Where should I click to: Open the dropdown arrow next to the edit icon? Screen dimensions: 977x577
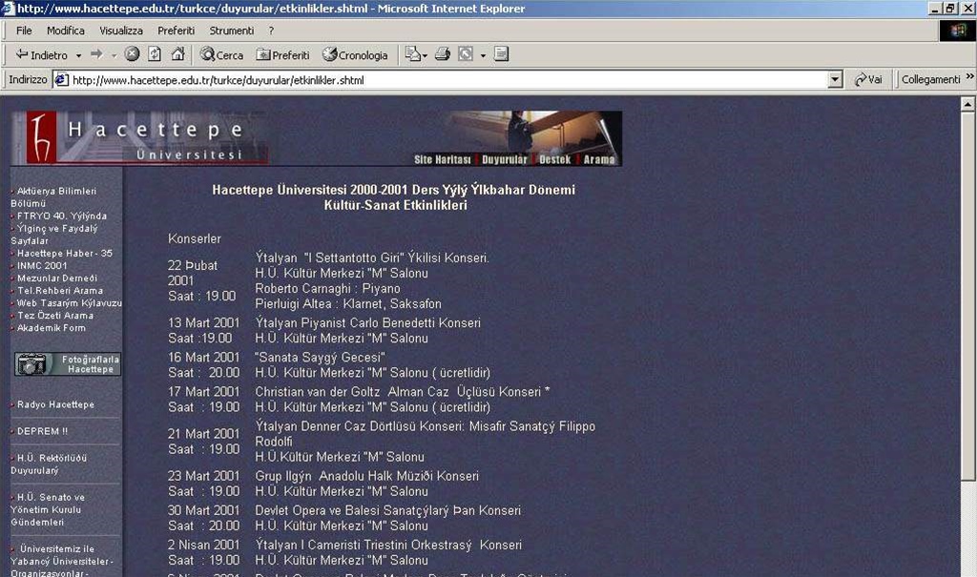click(483, 55)
